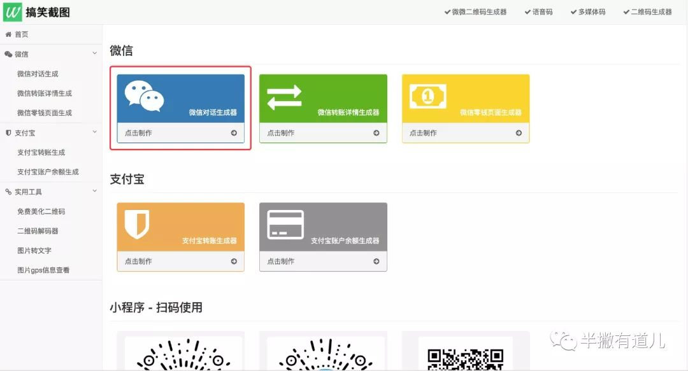
Task: Open 首页 in the sidebar
Action: (21, 34)
